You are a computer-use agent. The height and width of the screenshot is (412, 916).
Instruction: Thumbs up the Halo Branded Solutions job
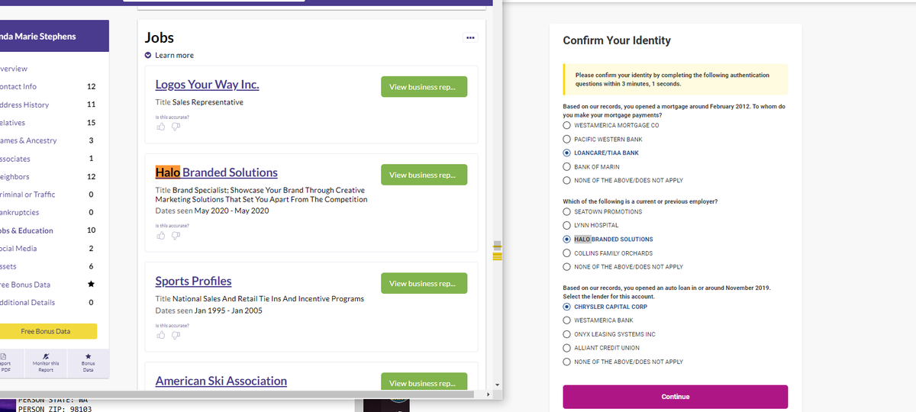coord(160,235)
